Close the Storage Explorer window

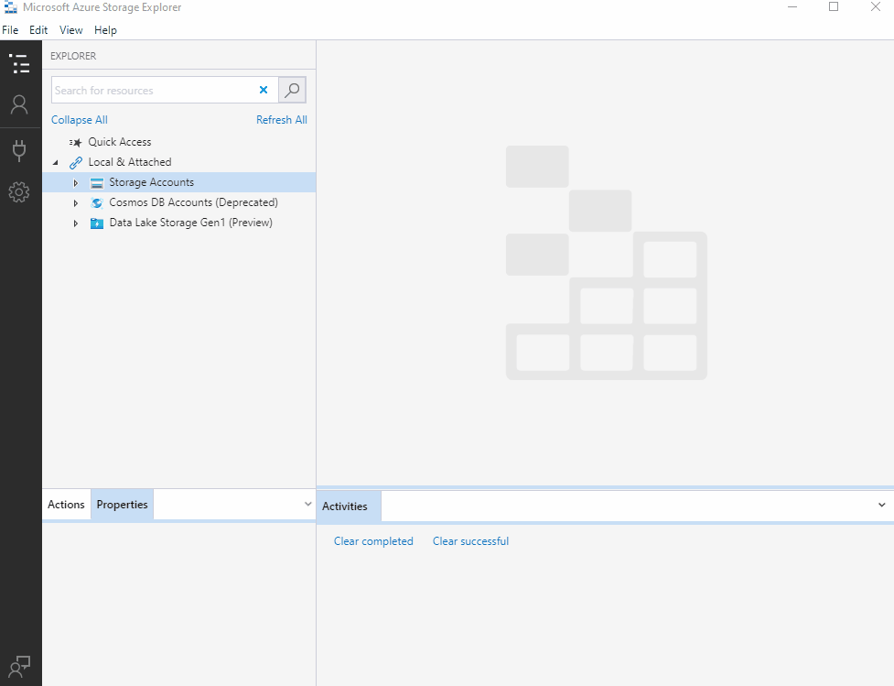(x=876, y=6)
